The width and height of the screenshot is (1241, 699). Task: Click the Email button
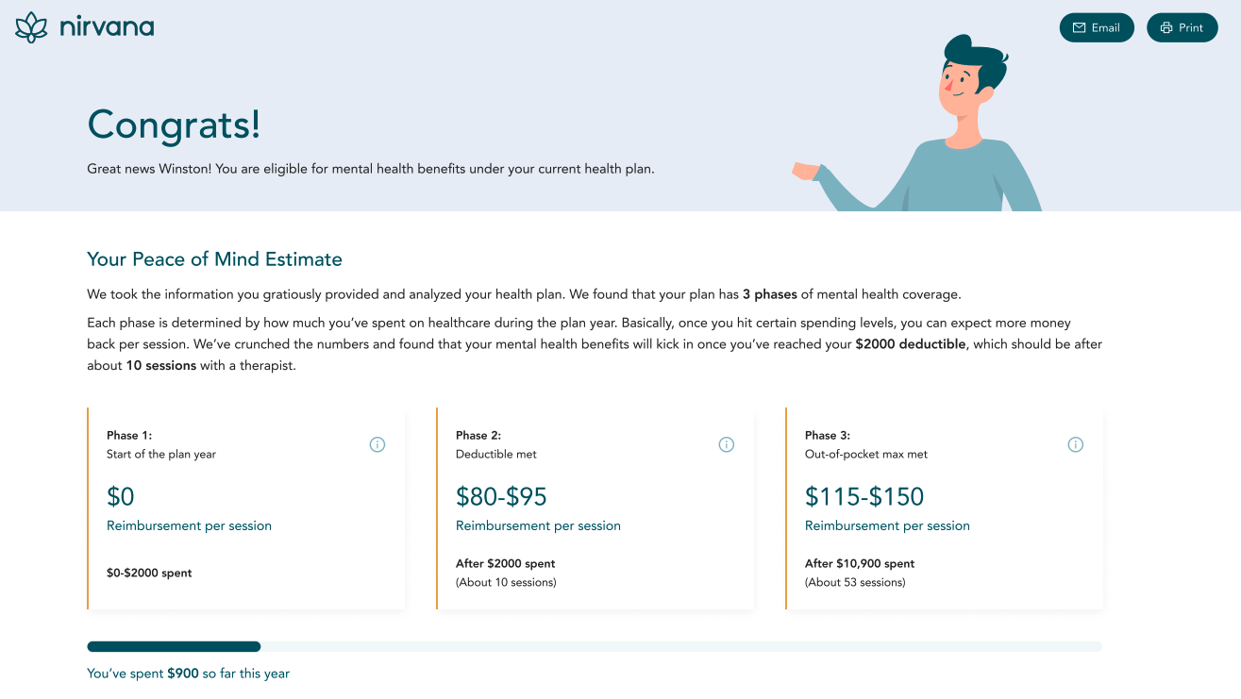pyautogui.click(x=1097, y=27)
